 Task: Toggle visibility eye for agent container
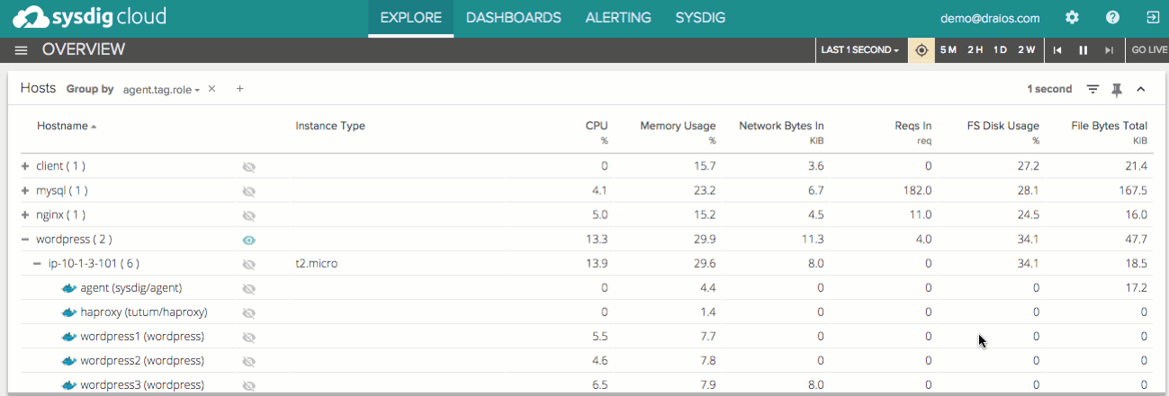click(249, 288)
